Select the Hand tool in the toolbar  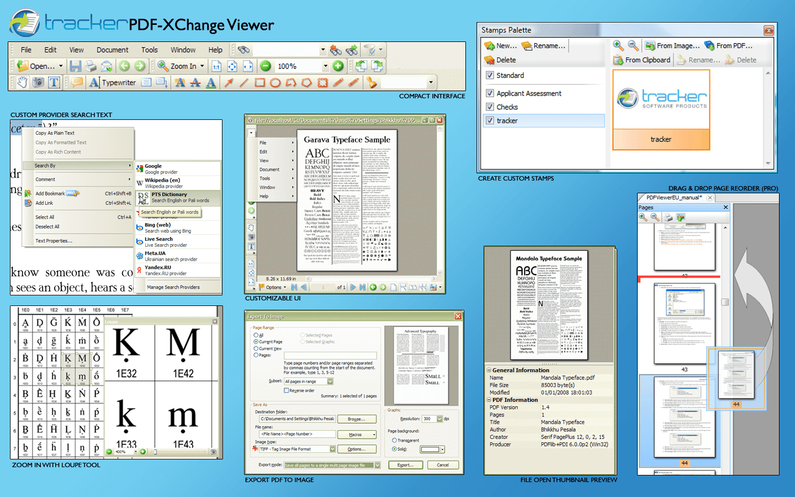pyautogui.click(x=23, y=83)
